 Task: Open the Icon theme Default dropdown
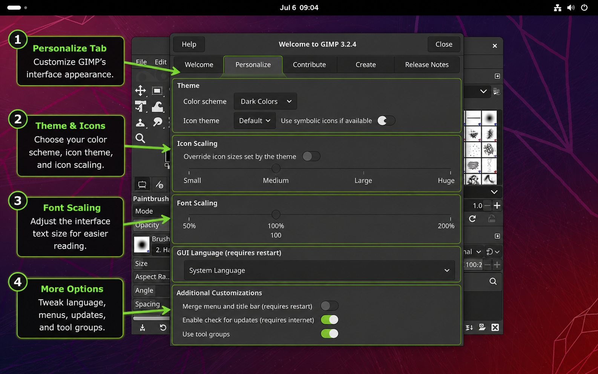[255, 121]
